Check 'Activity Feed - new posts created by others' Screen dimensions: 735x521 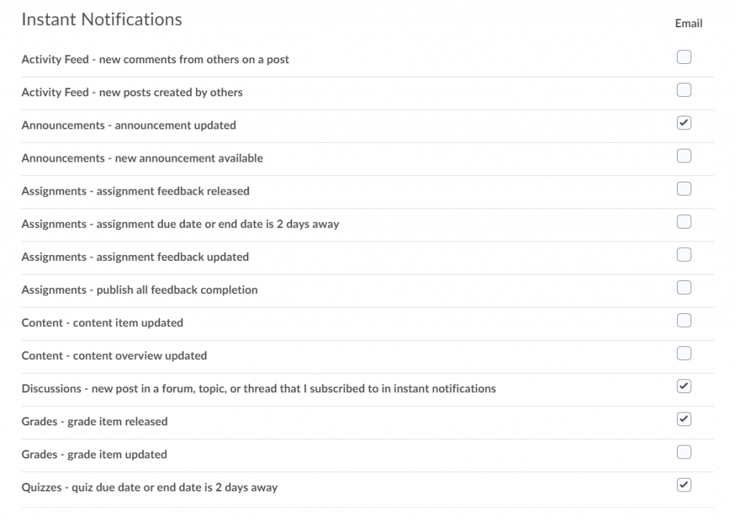(684, 90)
